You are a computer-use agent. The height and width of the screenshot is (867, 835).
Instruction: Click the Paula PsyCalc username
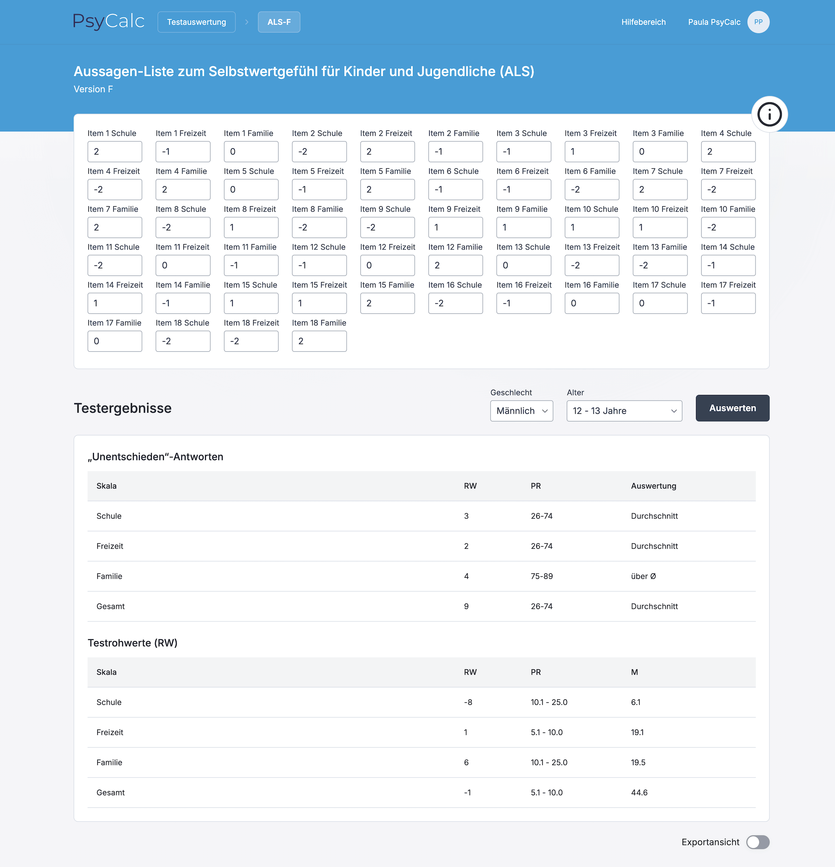714,22
